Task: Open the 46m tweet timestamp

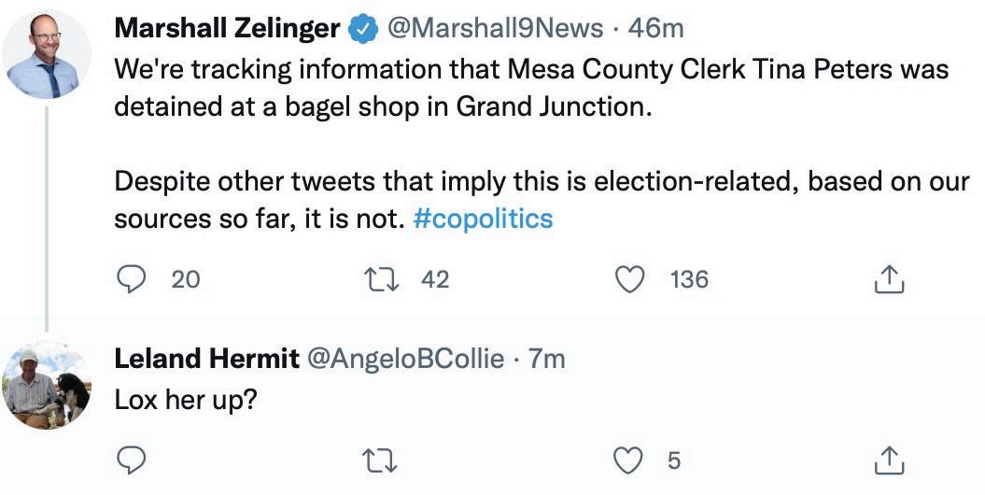Action: coord(656,29)
